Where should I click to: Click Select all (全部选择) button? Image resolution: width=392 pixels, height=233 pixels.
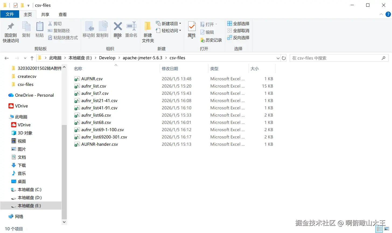click(x=238, y=24)
